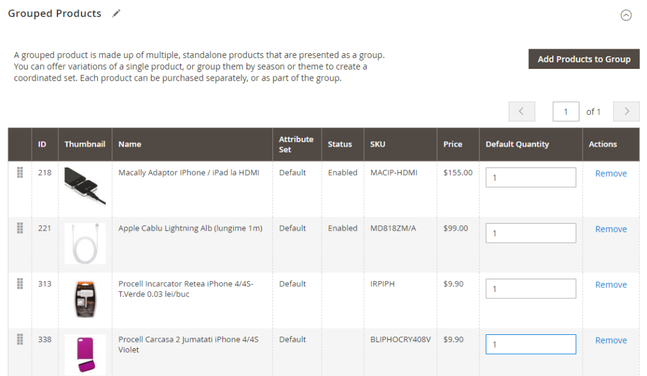This screenshot has width=647, height=376.
Task: Click the drag handle for product 218
Action: click(20, 173)
